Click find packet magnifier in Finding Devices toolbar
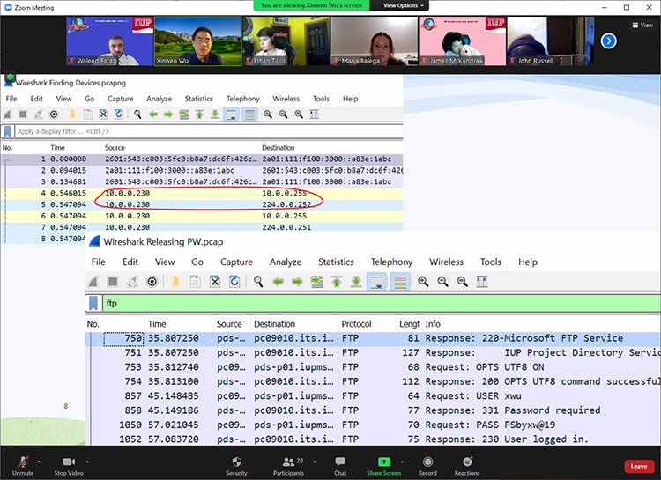Viewport: 661px width, 480px height. click(x=137, y=114)
